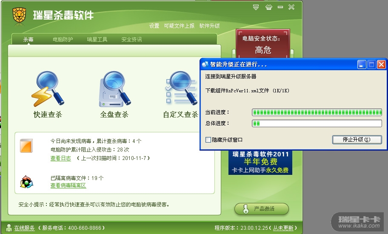
Task: Click the online service person icon
Action: tap(9, 228)
